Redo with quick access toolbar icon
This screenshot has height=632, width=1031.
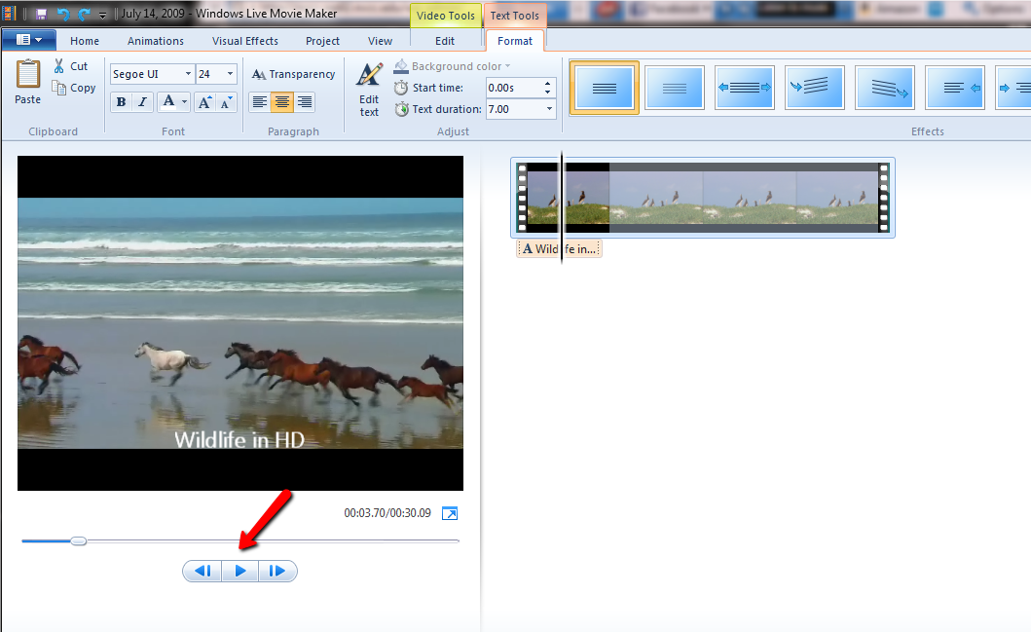pos(84,14)
